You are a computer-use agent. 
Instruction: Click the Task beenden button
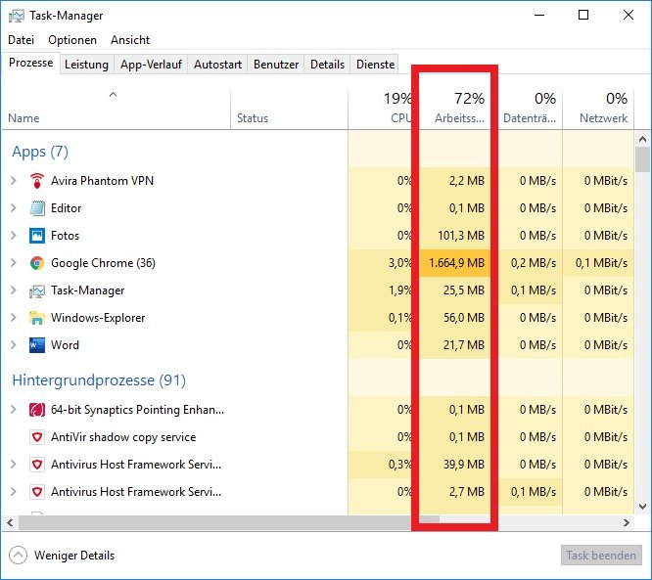[601, 556]
